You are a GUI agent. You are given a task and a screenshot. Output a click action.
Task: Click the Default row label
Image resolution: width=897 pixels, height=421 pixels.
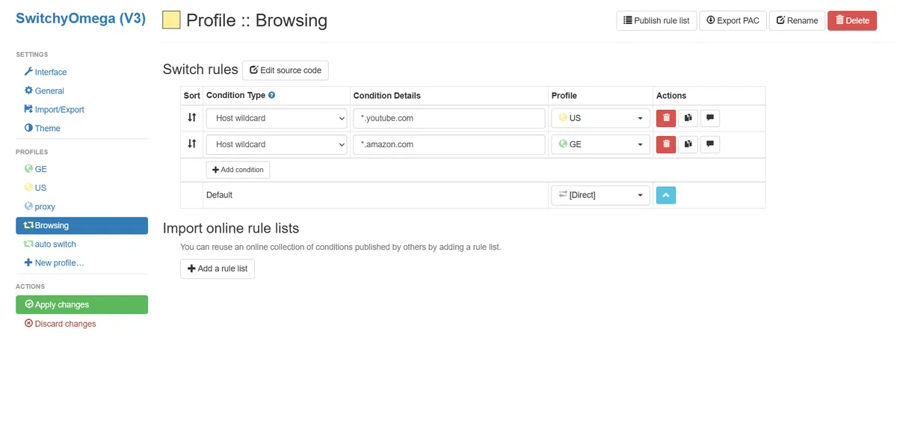click(x=219, y=195)
